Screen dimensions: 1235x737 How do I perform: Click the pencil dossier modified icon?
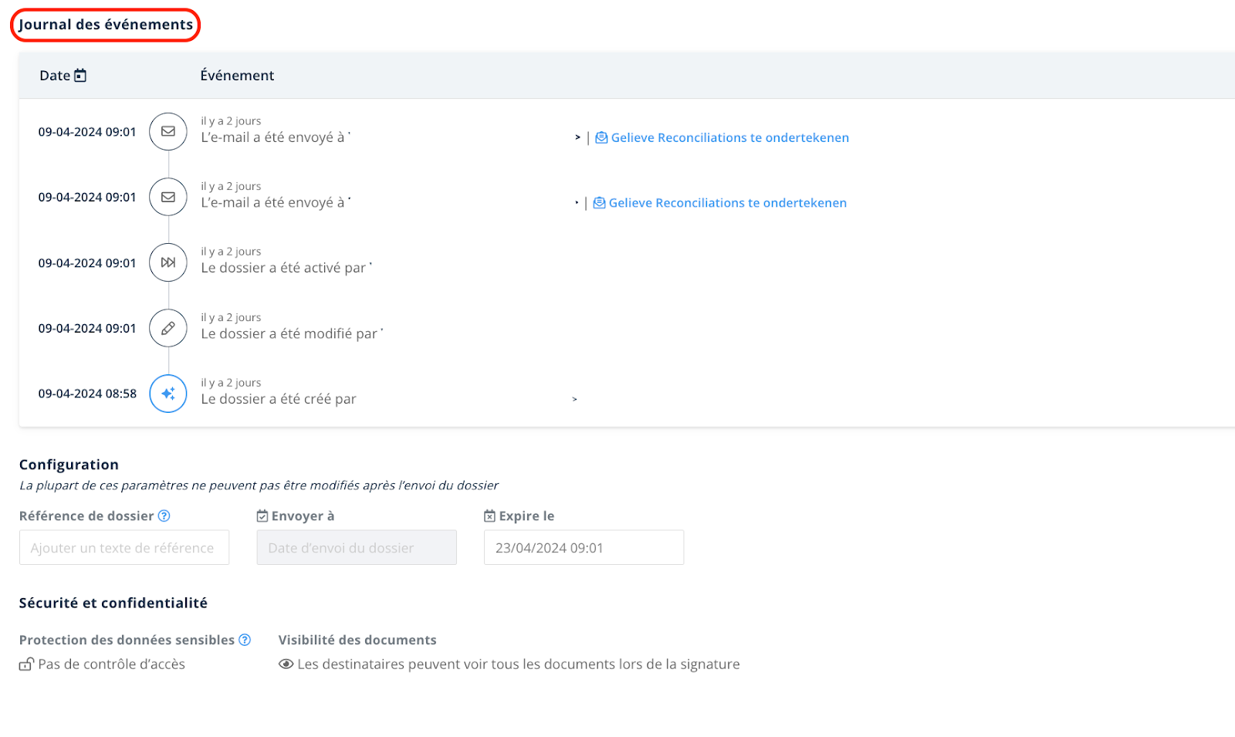(168, 328)
